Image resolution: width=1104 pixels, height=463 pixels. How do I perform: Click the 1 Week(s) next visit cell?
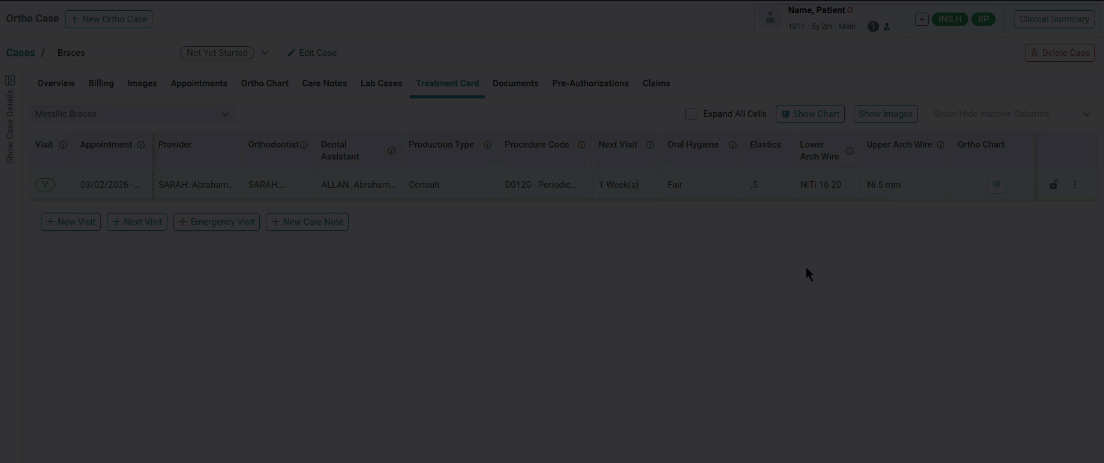pos(627,185)
